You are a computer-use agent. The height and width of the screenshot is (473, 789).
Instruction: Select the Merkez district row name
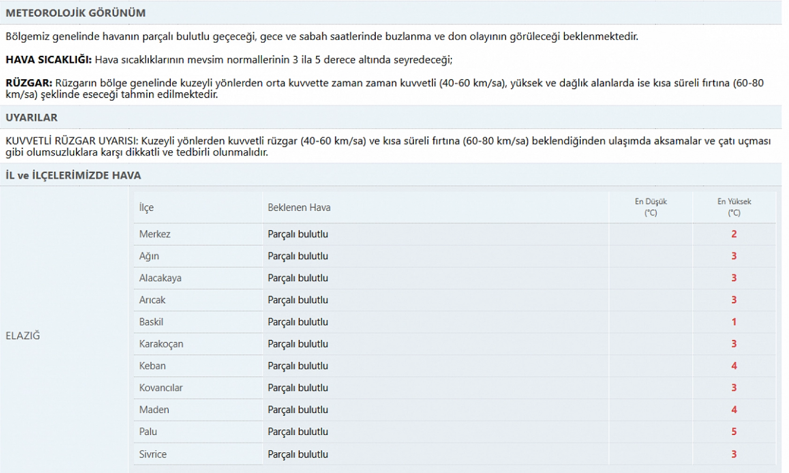click(x=155, y=234)
